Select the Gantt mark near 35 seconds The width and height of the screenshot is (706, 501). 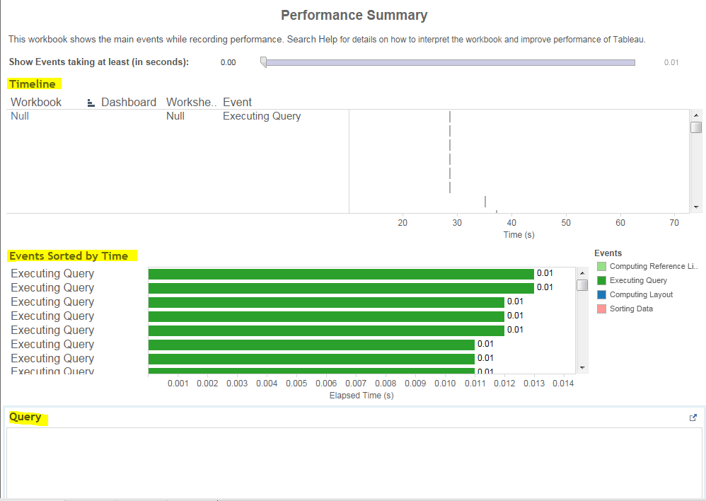point(485,201)
